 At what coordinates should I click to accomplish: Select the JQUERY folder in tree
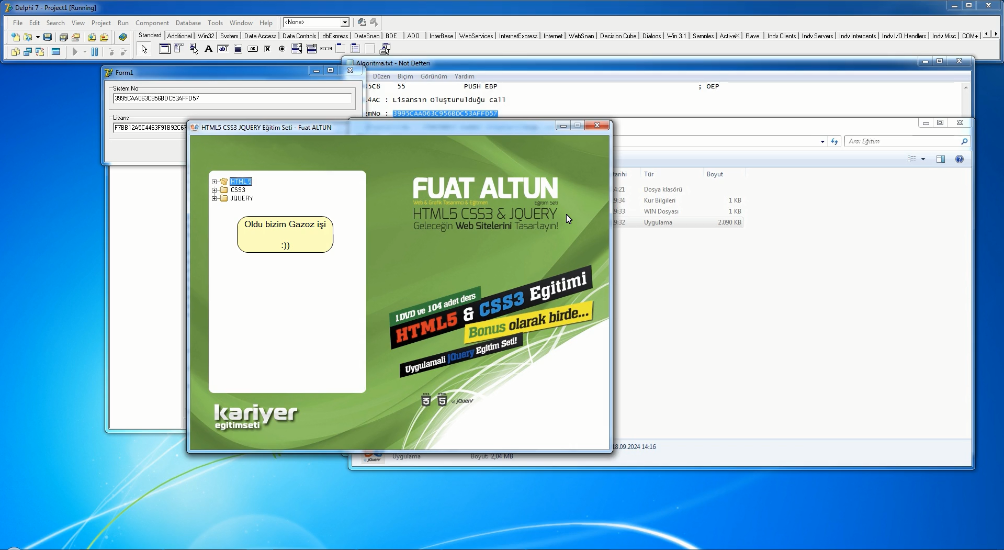(242, 198)
